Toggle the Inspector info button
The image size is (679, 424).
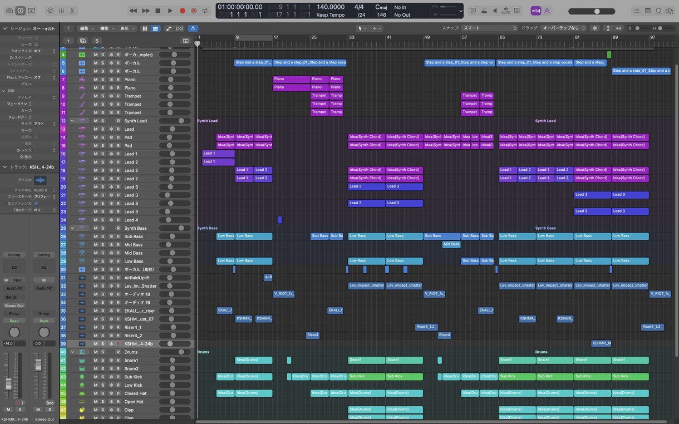coord(21,11)
